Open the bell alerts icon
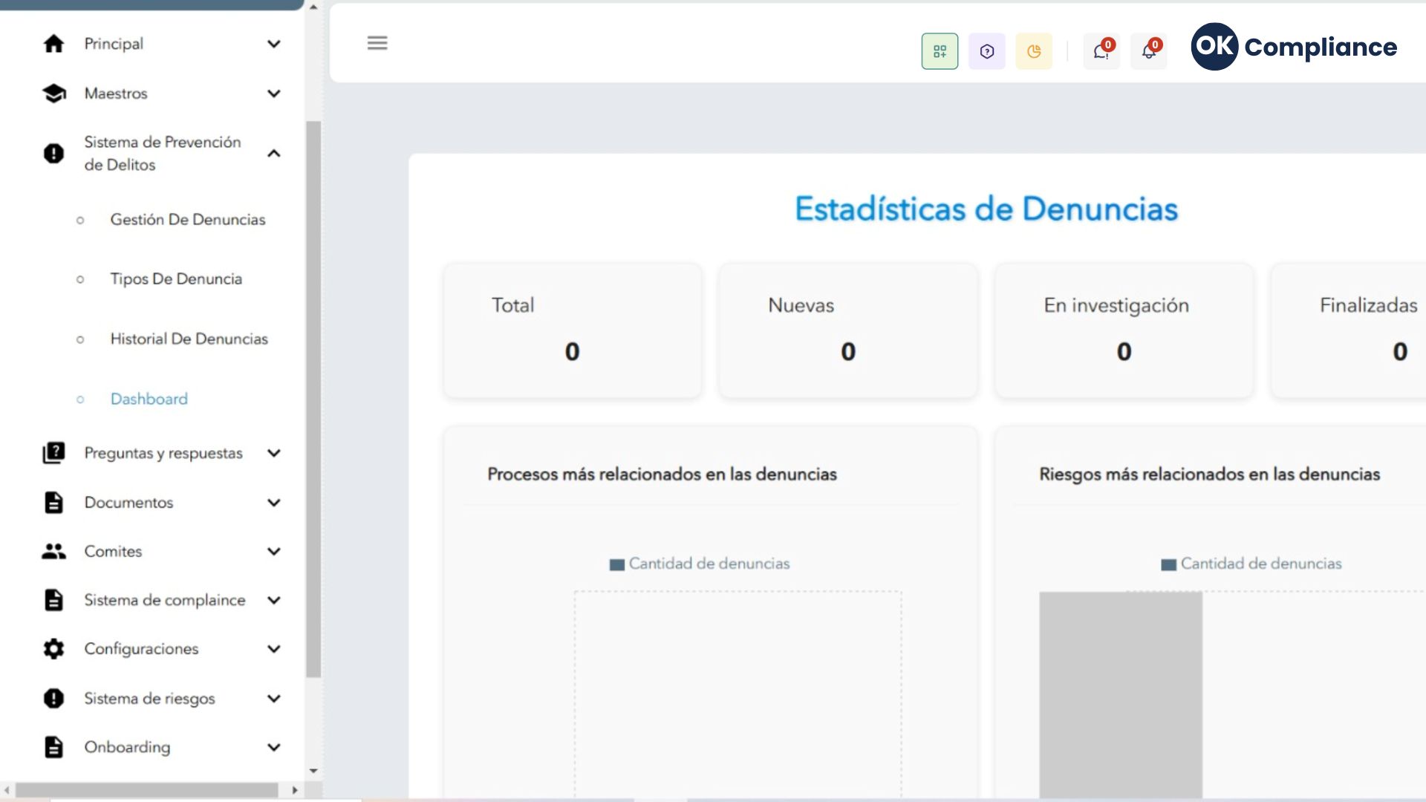 [1148, 51]
